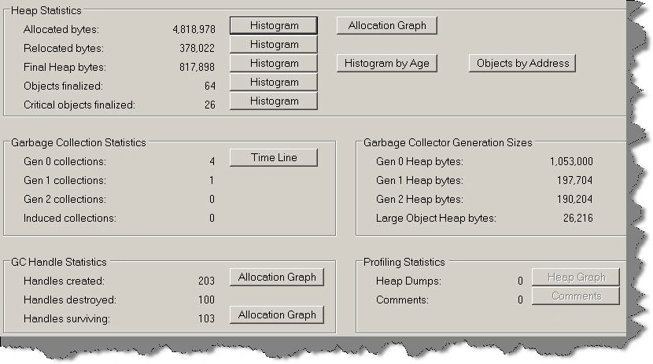Open the garbage collection Time Line
653x364 pixels.
coord(274,158)
